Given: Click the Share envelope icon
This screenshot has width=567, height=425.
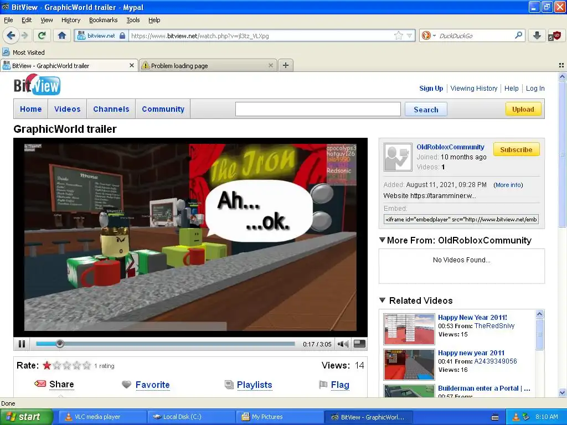Looking at the screenshot, I should click(40, 383).
